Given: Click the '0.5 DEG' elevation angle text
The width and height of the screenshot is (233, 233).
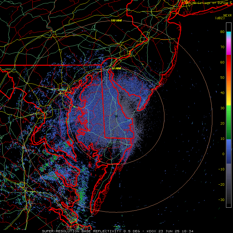Looking at the screenshot, I should [x=132, y=231].
